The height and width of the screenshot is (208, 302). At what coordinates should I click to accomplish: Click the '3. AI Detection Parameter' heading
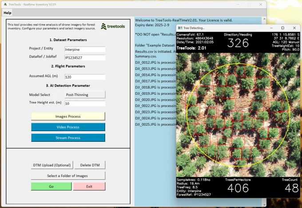click(x=68, y=85)
